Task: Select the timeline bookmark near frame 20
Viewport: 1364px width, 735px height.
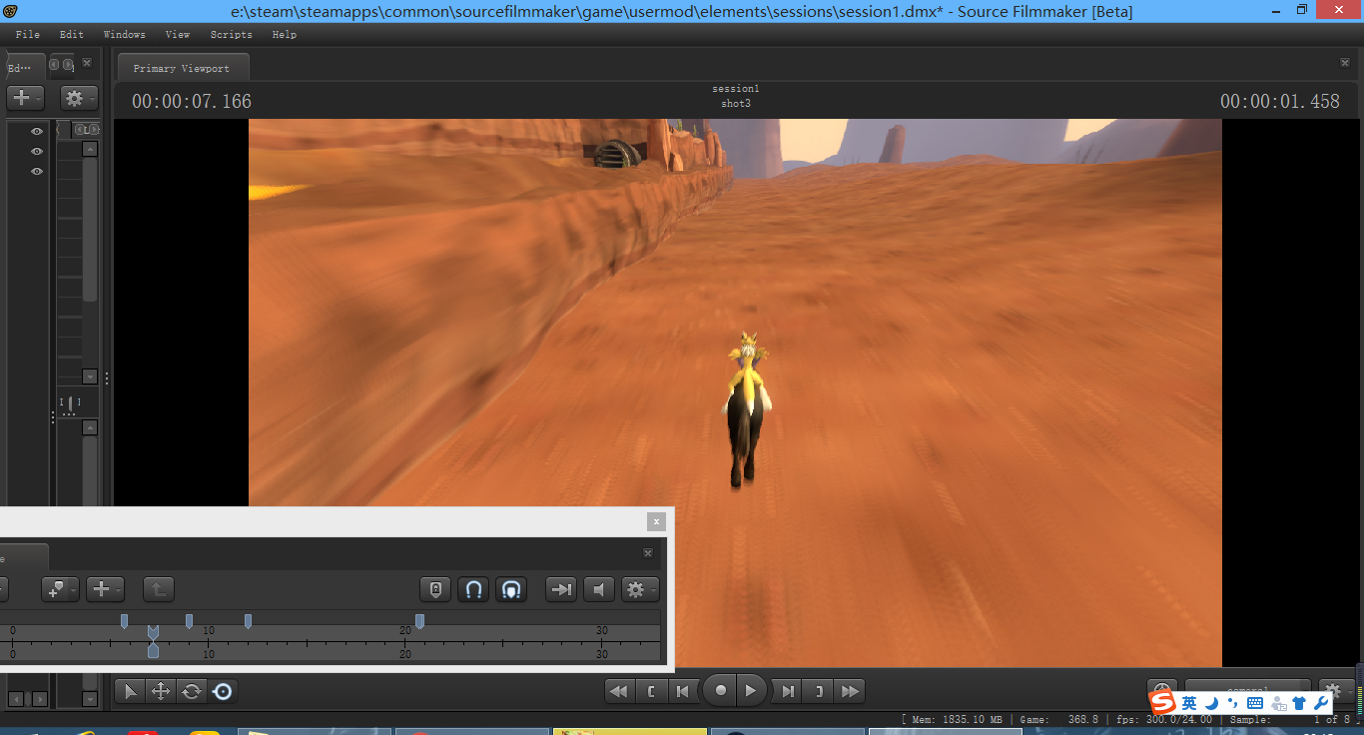Action: 419,621
